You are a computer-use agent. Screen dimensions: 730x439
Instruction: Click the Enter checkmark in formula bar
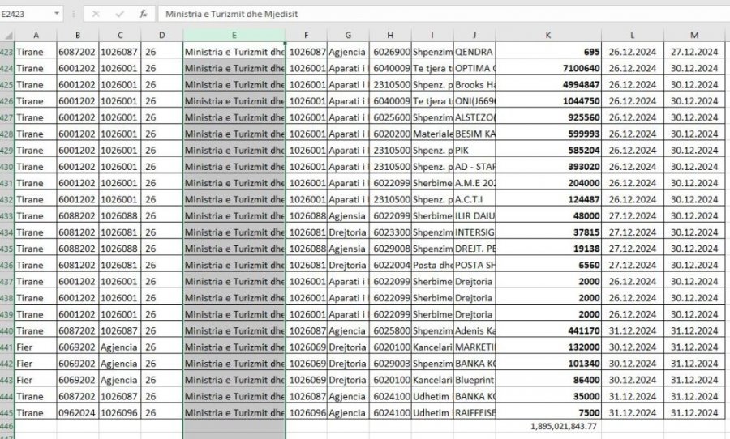pos(119,15)
